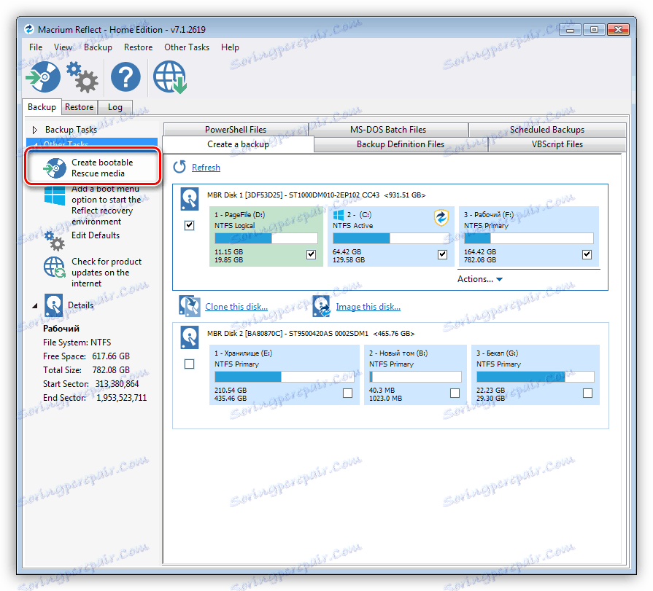This screenshot has height=591, width=653.
Task: Click Free Space: 617.66 GB detail
Action: 86,356
